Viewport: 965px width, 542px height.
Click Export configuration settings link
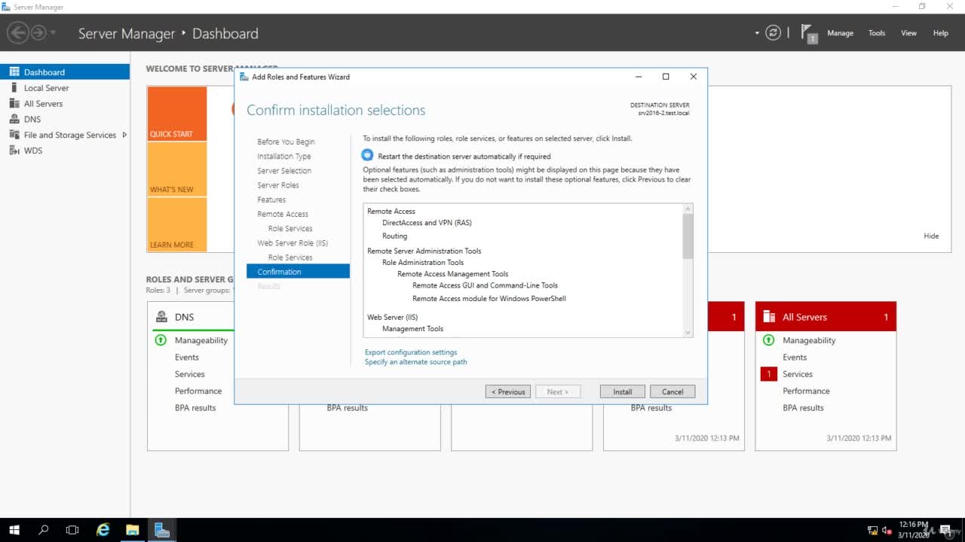tap(411, 352)
